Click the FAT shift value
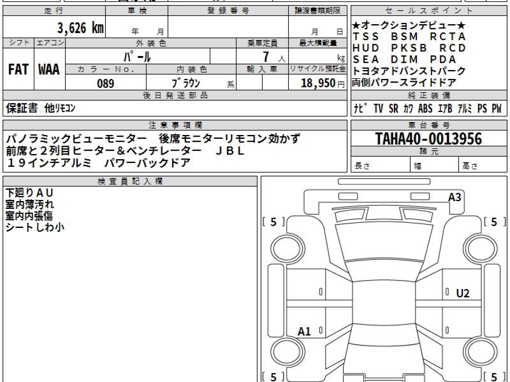Screen dimensions: 510x382 18,70
